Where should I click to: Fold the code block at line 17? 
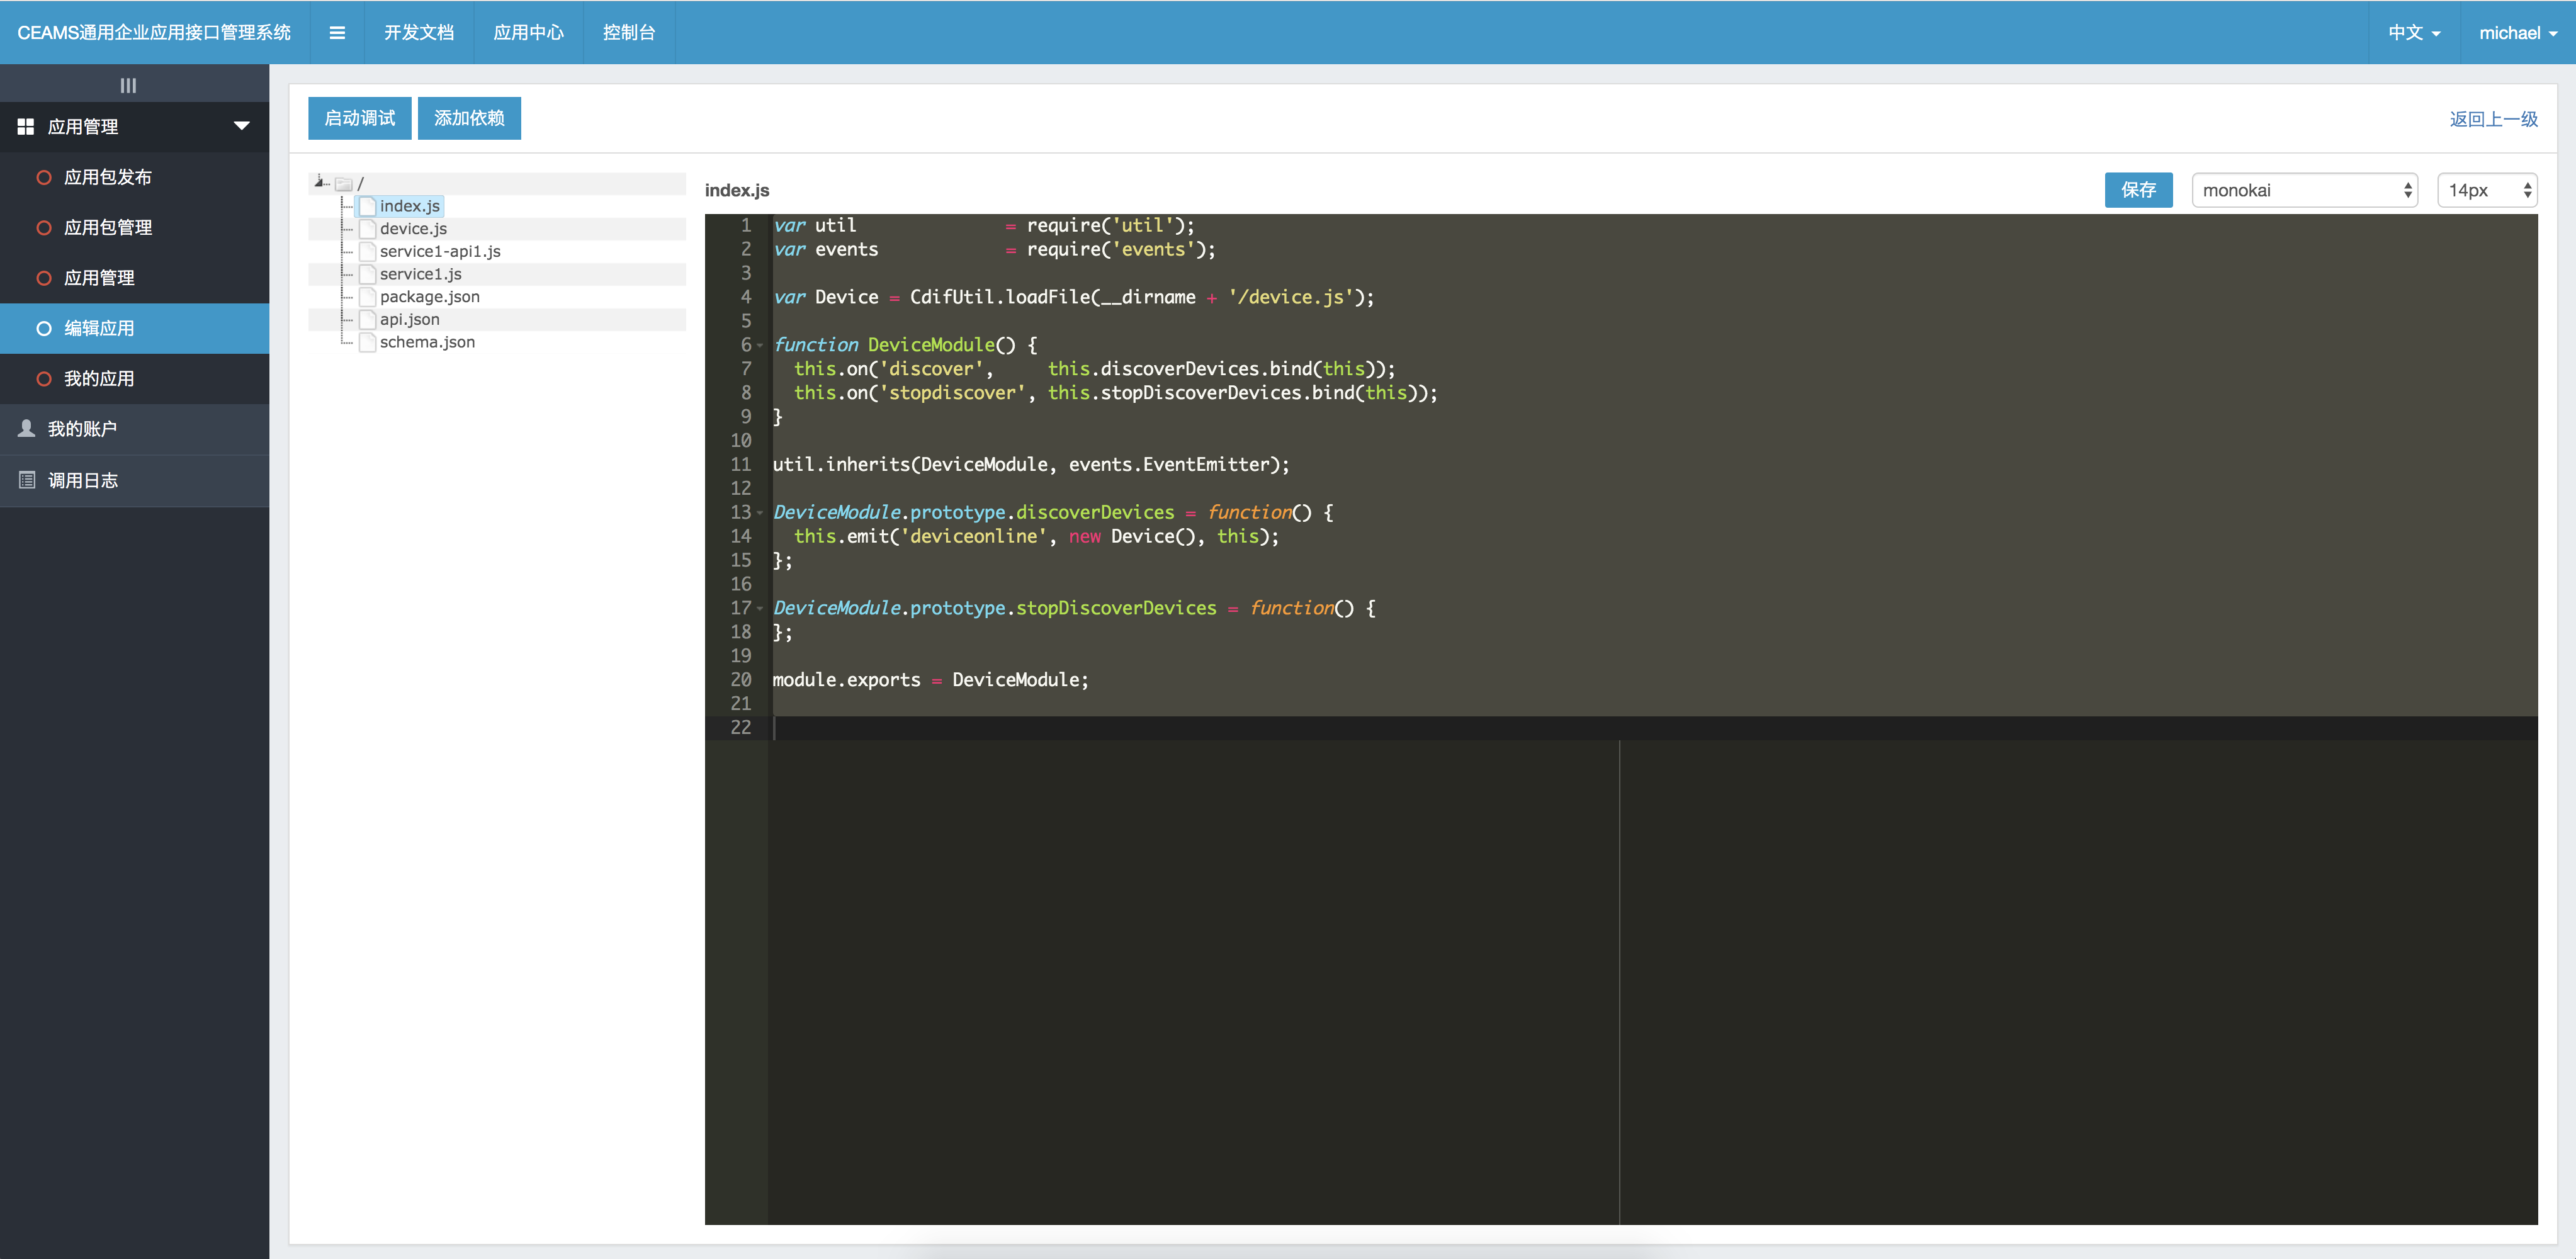click(760, 609)
